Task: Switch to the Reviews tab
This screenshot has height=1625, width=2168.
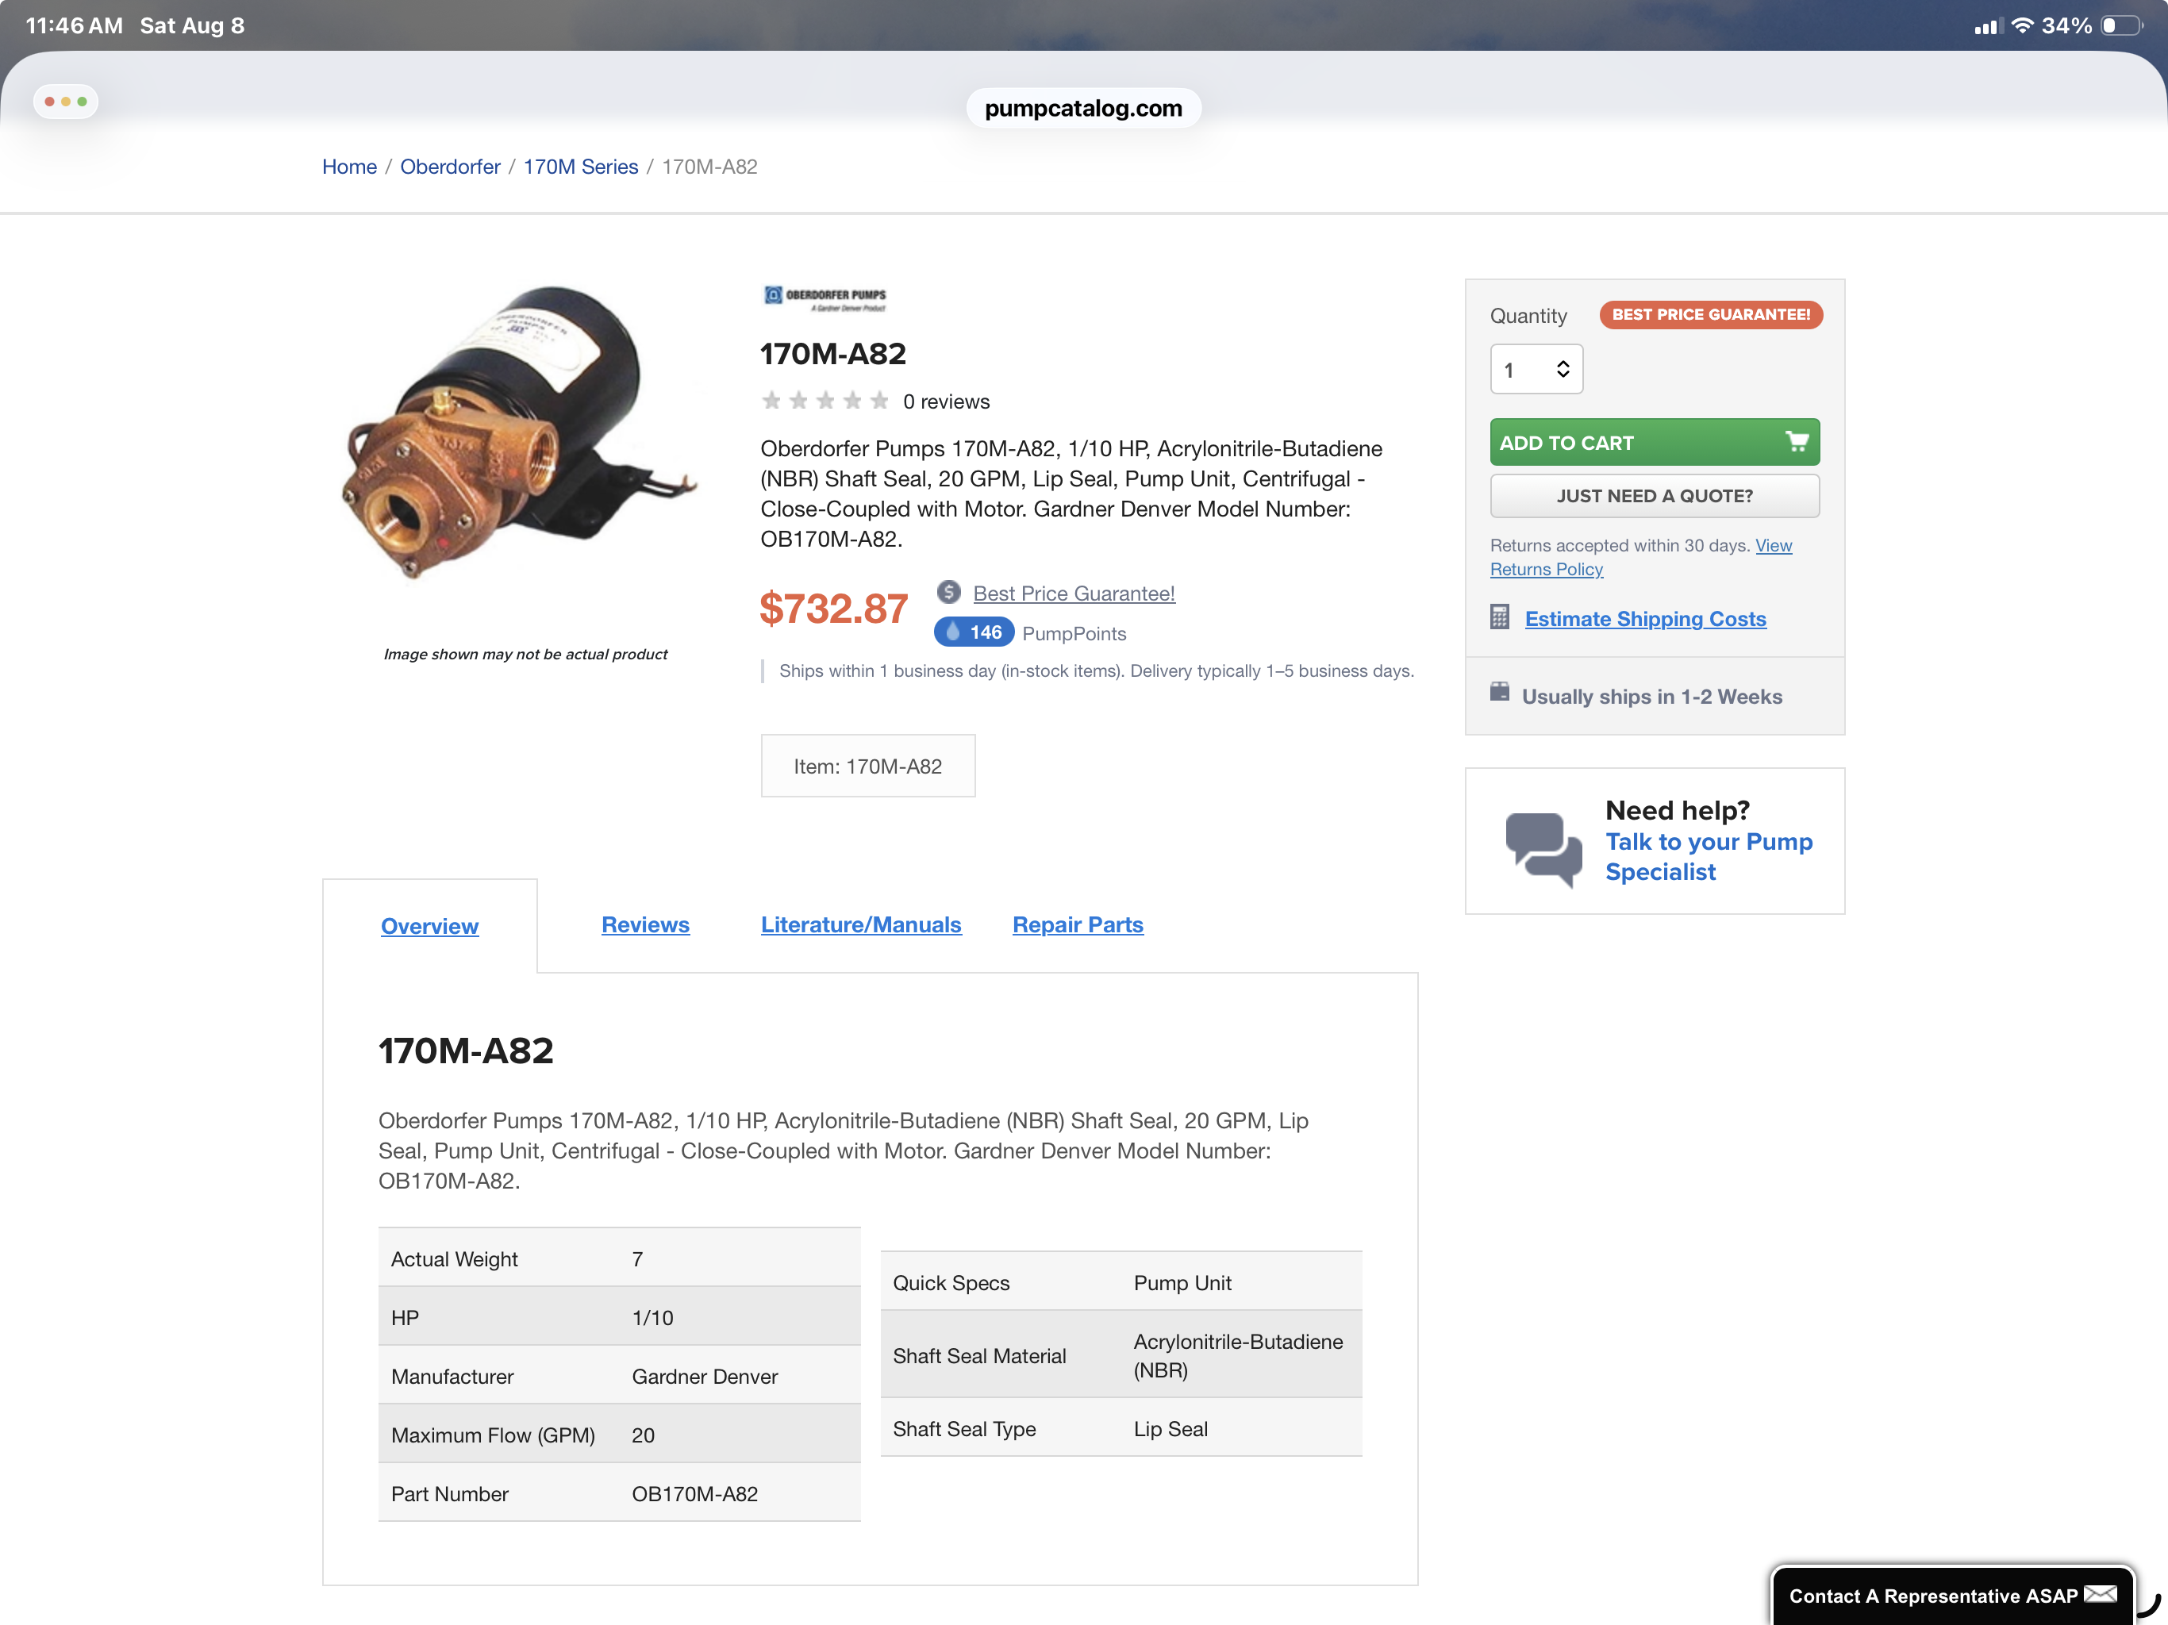Action: coord(645,924)
